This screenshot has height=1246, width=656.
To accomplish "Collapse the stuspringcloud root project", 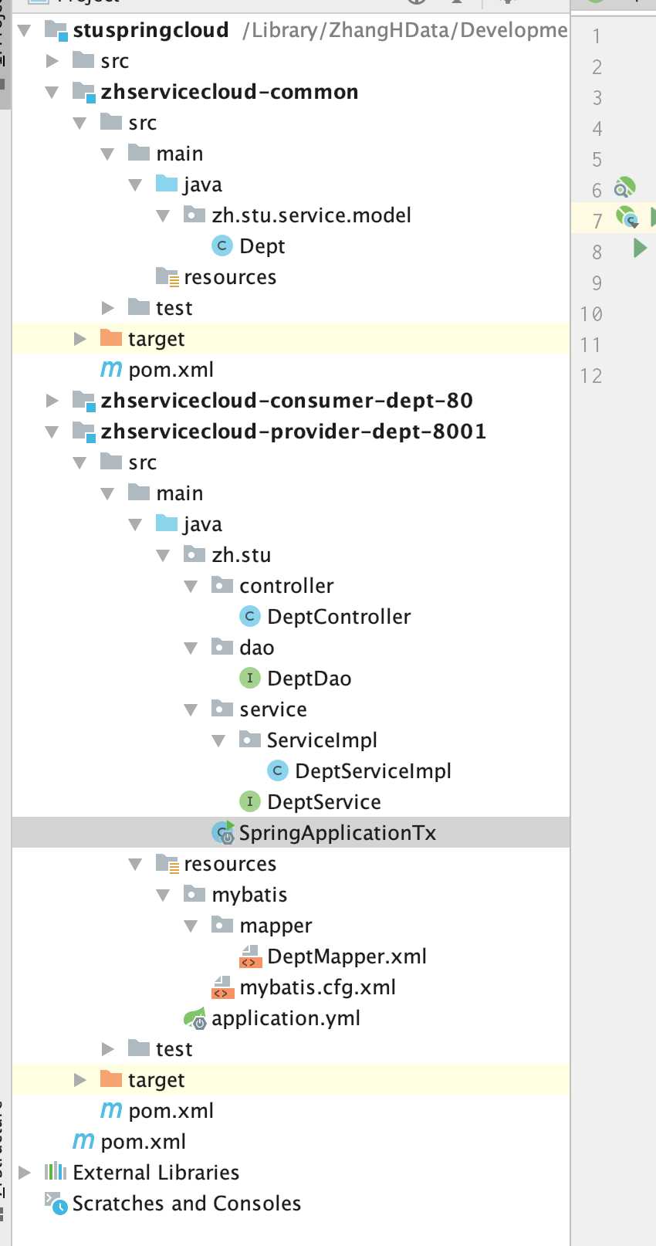I will click(24, 31).
